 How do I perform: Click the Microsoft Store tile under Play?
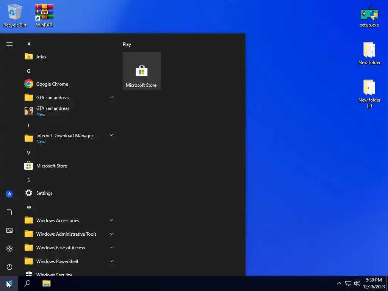[x=142, y=71]
